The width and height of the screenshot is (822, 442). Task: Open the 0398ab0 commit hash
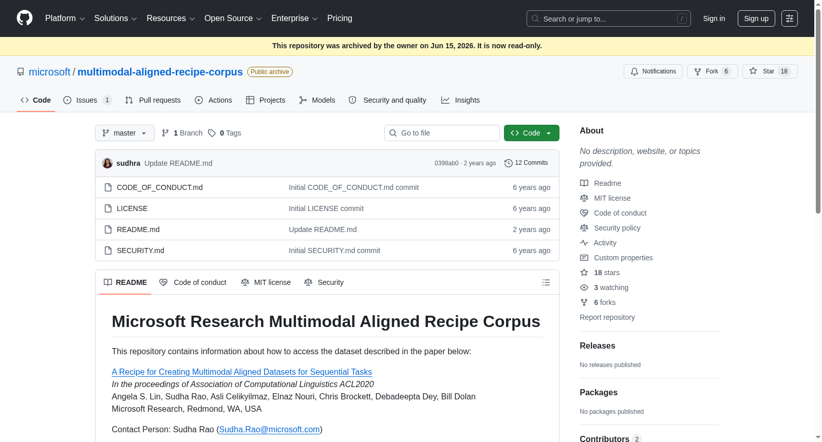[446, 163]
